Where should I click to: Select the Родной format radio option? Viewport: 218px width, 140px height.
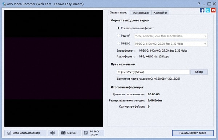tap(118, 36)
